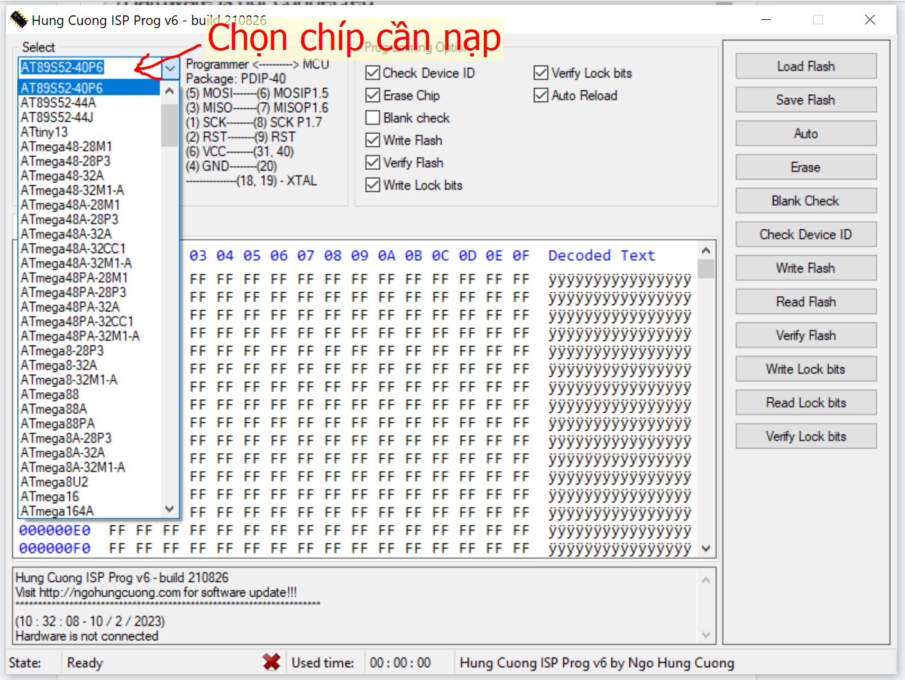Choose ATmega48PA-32M1-A from the list

[x=89, y=336]
